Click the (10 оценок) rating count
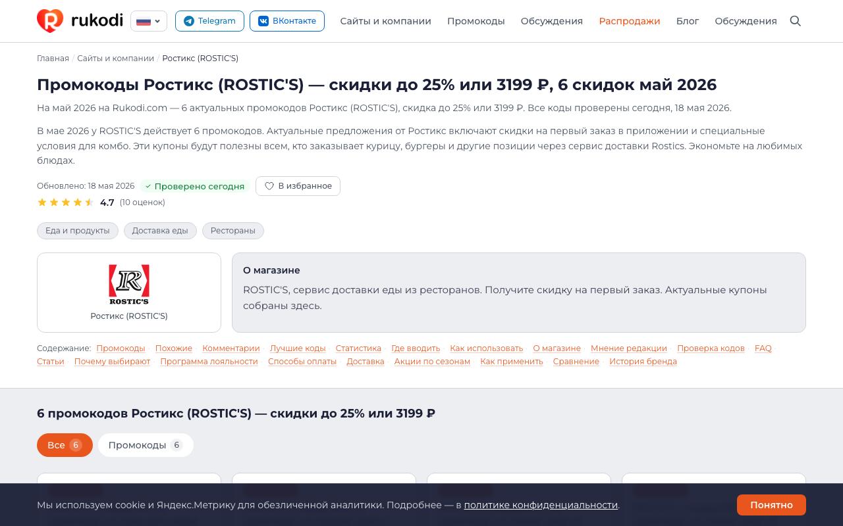 point(142,203)
